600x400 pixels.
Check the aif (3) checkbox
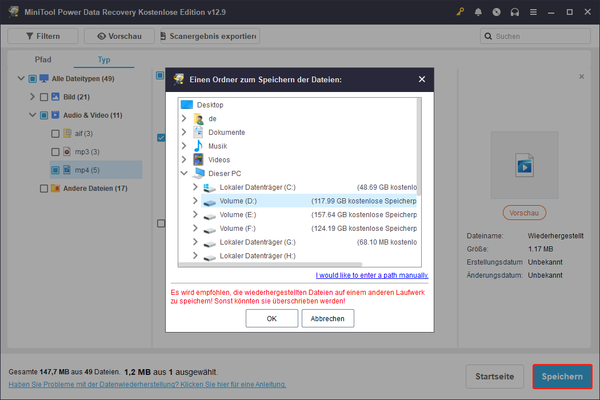click(x=55, y=134)
